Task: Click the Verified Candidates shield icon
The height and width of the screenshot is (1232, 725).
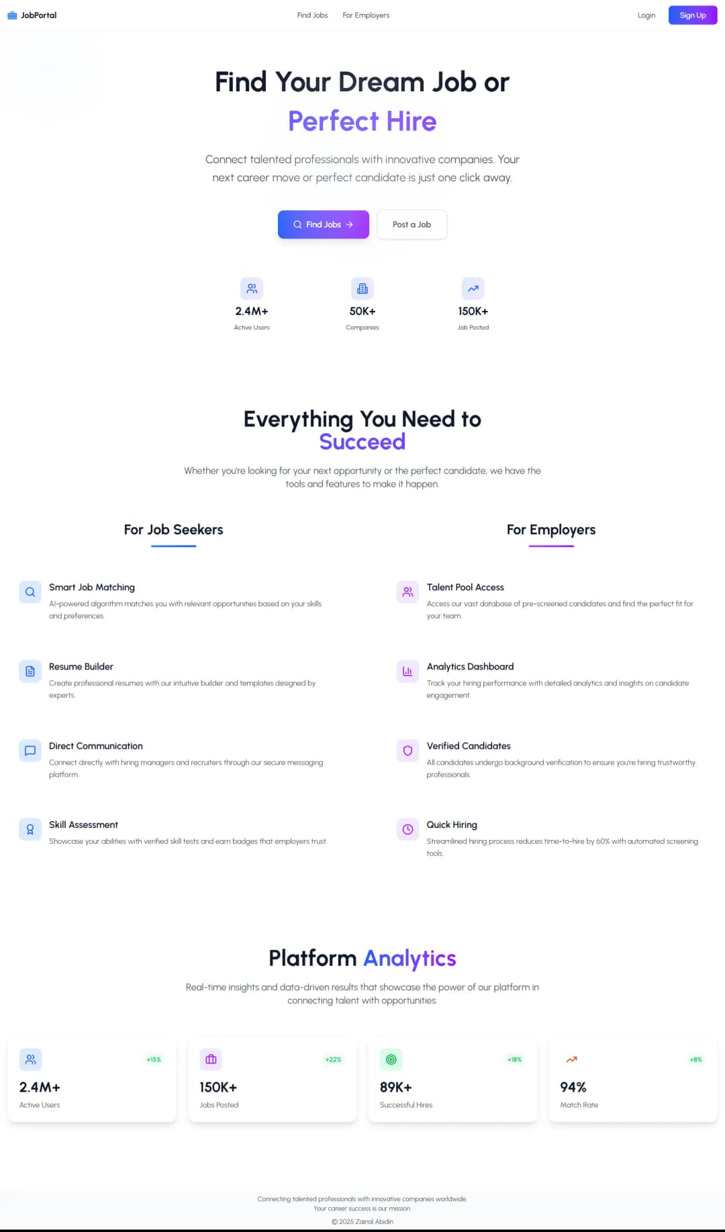Action: (x=407, y=751)
